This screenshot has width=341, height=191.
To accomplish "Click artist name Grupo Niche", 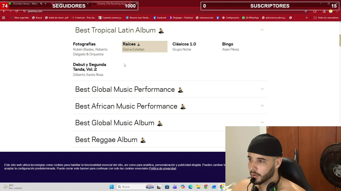I will (182, 50).
